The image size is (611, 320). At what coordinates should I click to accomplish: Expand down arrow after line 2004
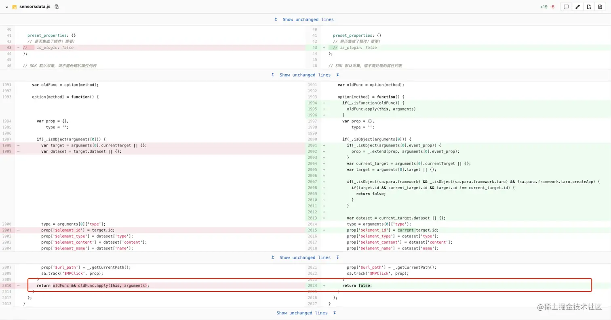click(x=337, y=257)
